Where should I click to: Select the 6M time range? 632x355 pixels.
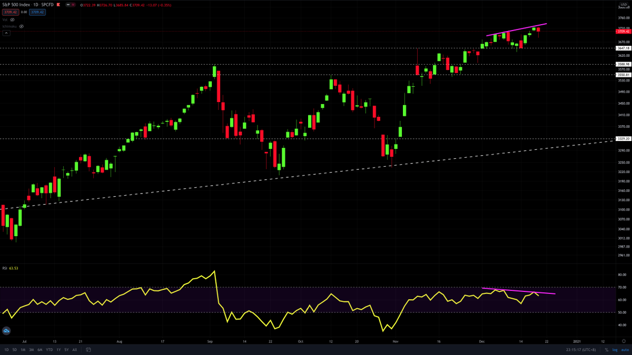39,350
